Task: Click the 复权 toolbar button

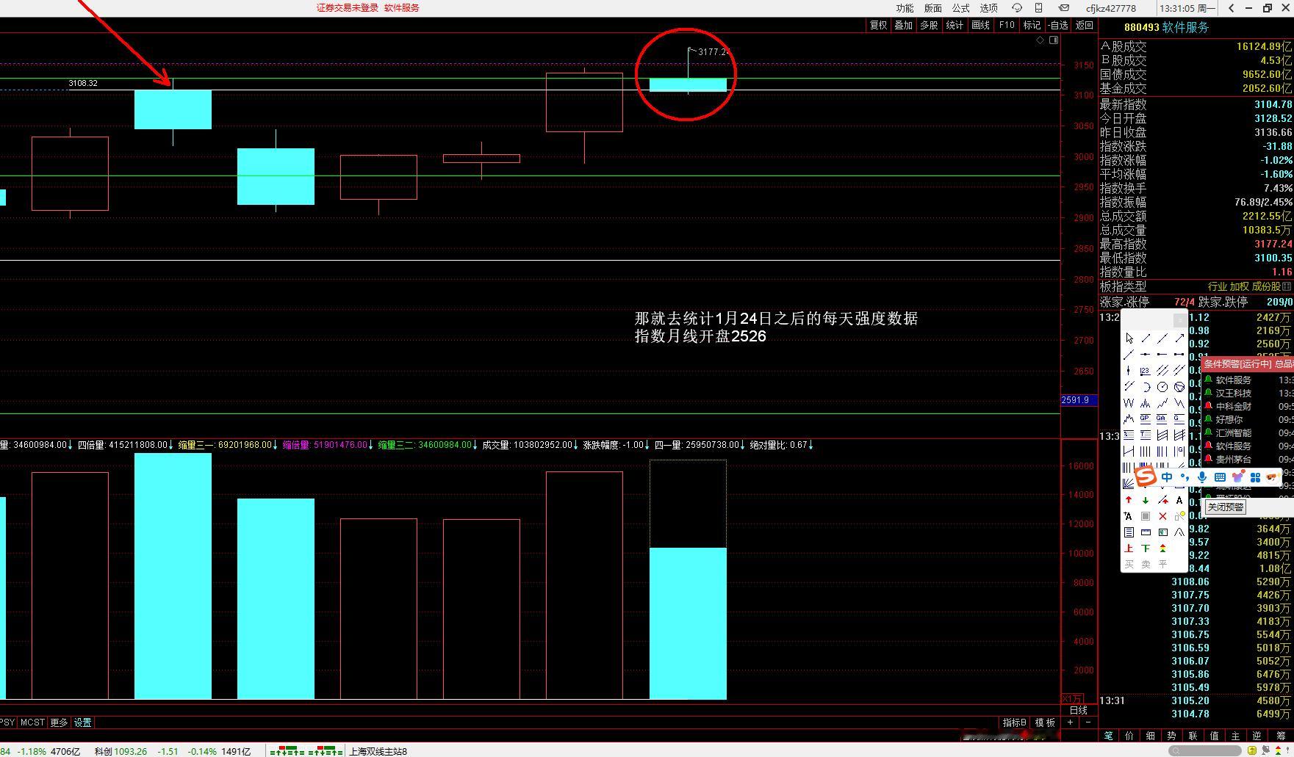Action: pos(878,25)
